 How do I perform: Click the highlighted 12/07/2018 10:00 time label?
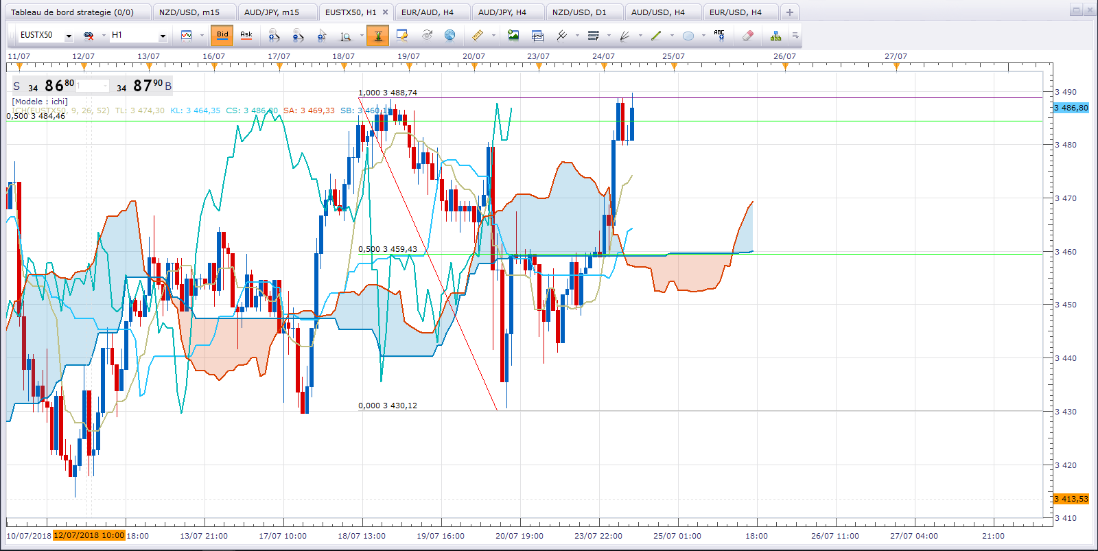pos(89,535)
